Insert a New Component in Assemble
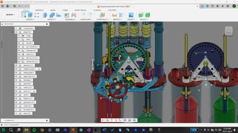 pos(67,15)
